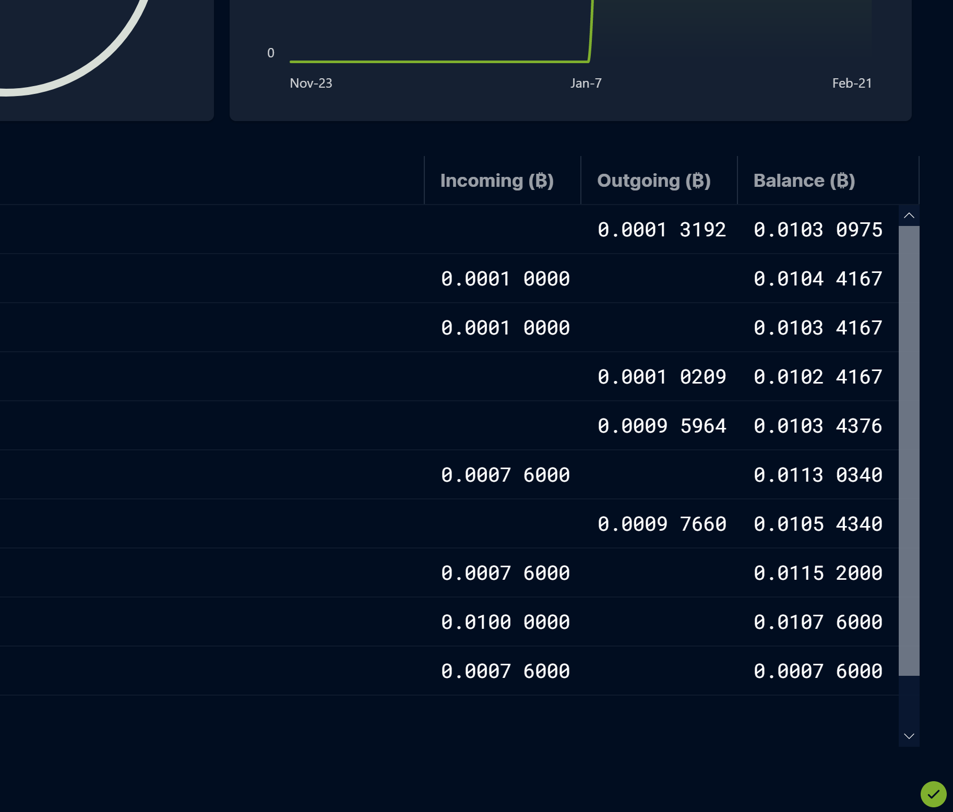This screenshot has width=953, height=812.
Task: Select balance value 0.0115 2000
Action: [818, 573]
